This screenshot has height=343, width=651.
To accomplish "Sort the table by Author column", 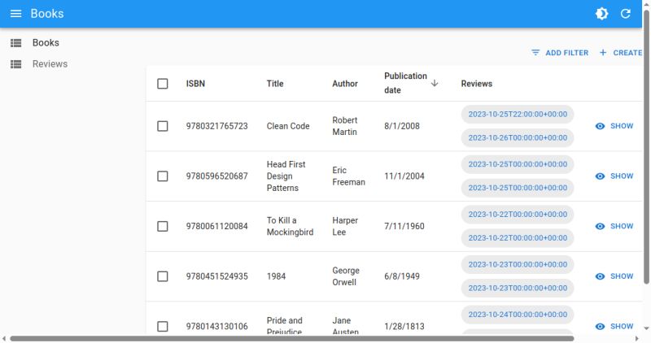I will tap(345, 84).
